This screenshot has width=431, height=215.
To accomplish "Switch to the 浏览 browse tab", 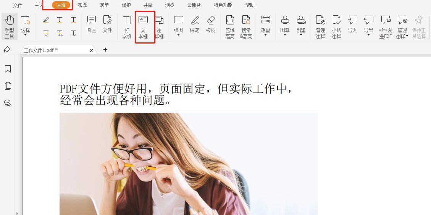I will (169, 5).
